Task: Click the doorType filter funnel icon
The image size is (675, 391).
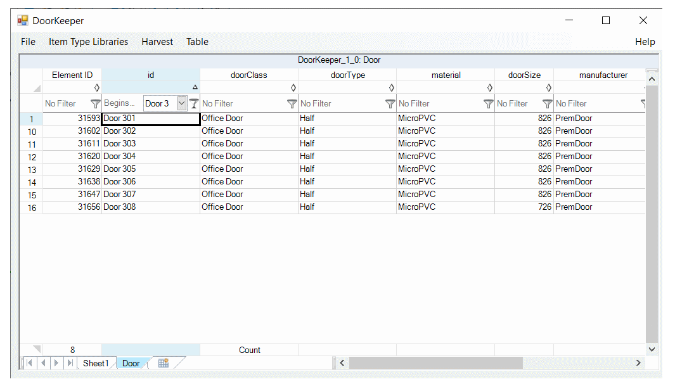Action: click(390, 103)
